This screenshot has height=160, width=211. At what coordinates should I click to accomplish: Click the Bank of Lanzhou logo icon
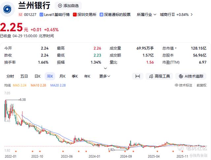[7, 9]
